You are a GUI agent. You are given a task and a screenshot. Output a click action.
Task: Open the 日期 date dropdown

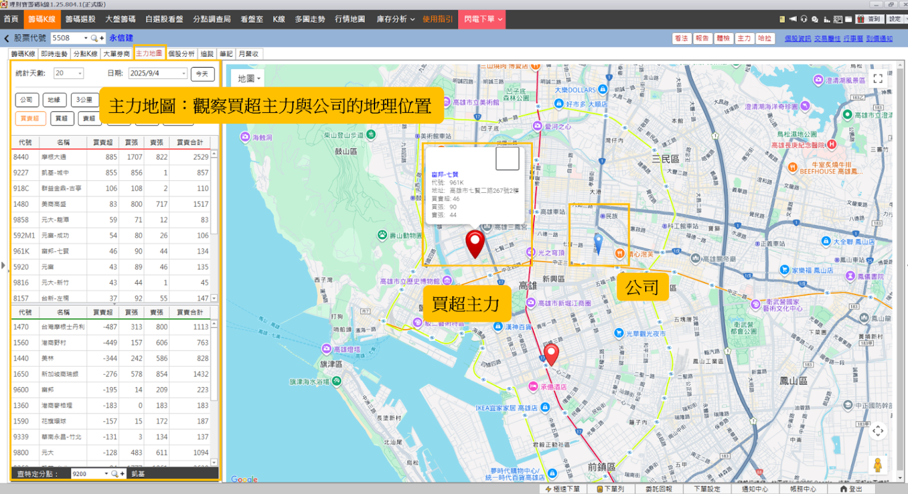158,73
